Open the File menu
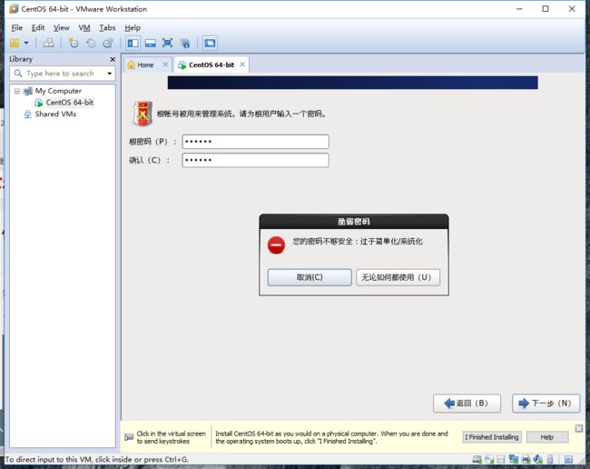This screenshot has width=590, height=469. click(x=17, y=28)
